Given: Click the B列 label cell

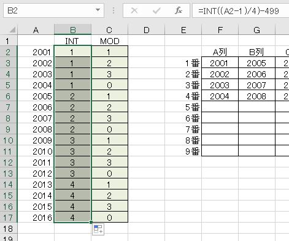Looking at the screenshot, I should 257,52.
